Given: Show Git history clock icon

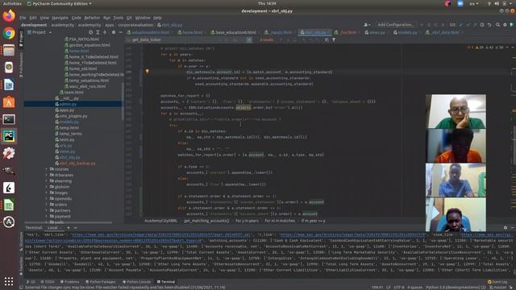Looking at the screenshot, I should point(482,25).
